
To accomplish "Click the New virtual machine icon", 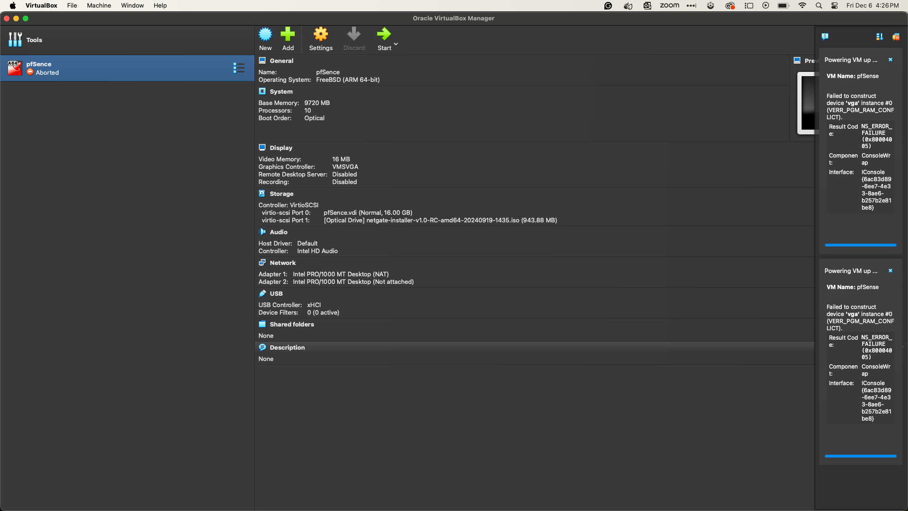I will (x=265, y=35).
